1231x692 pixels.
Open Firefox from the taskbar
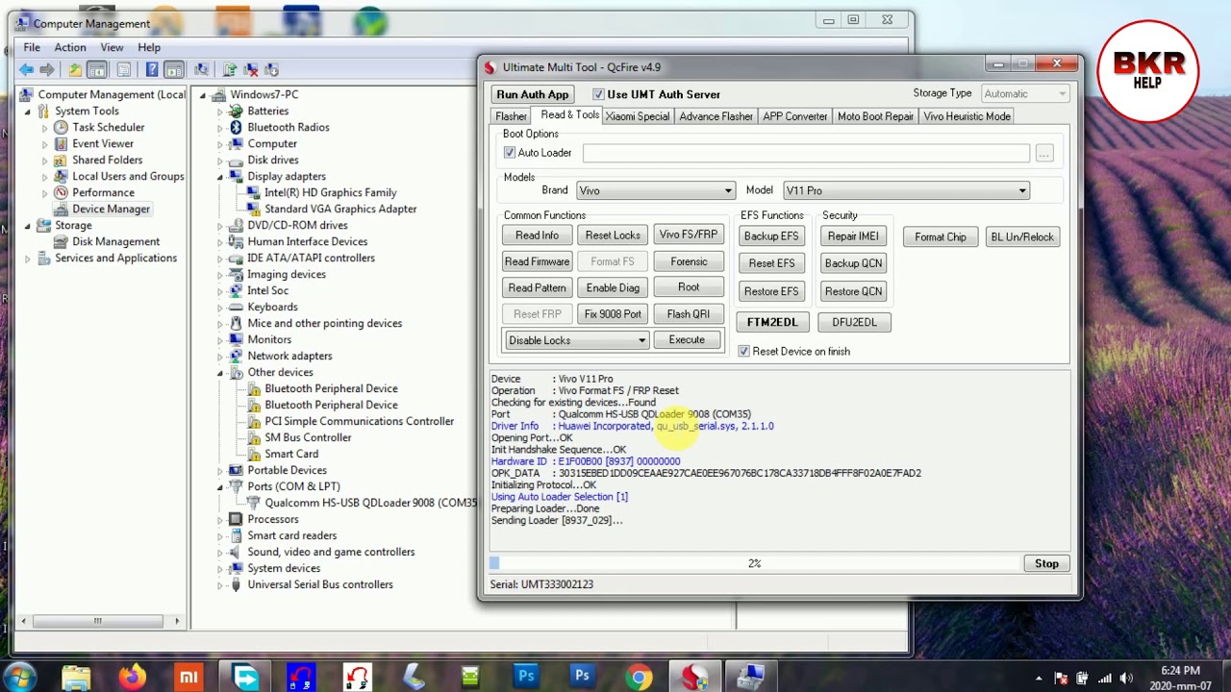(132, 678)
